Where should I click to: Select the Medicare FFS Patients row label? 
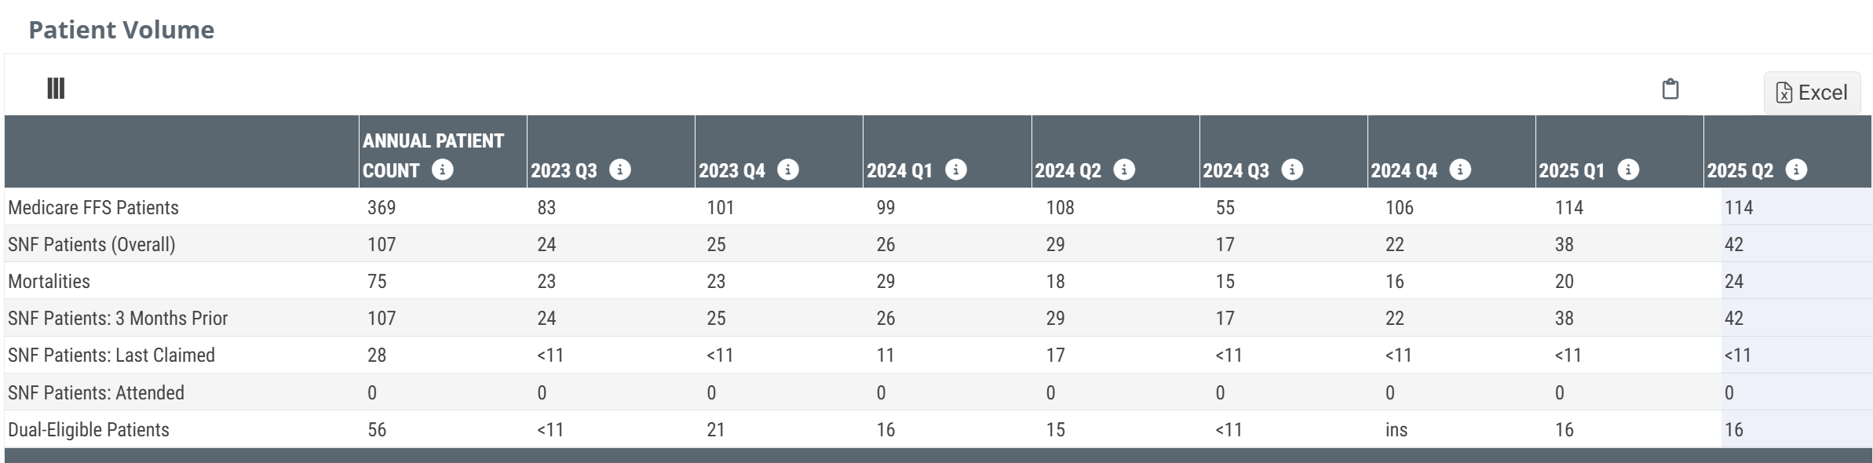pyautogui.click(x=93, y=207)
